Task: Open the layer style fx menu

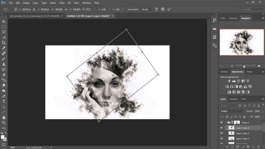Action: click(x=232, y=147)
